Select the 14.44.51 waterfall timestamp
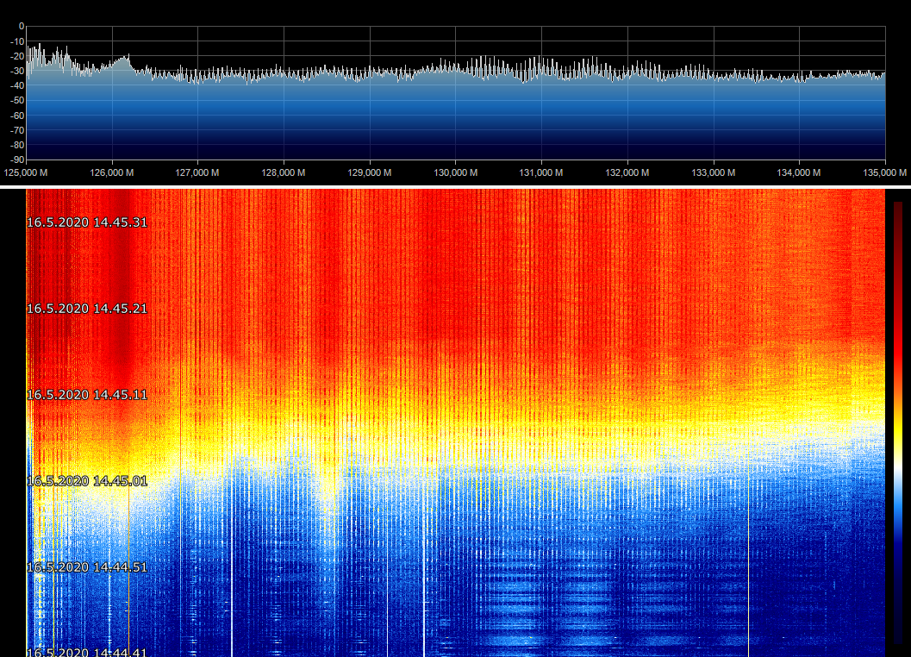This screenshot has width=911, height=657. tap(87, 567)
